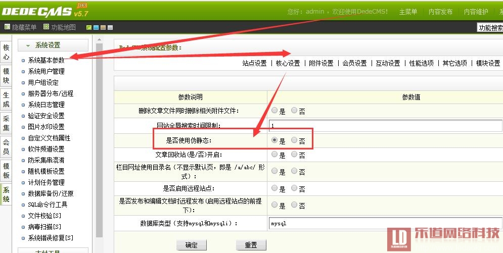The width and height of the screenshot is (503, 253).
Task: Select the tan skin color swatch
Action: pyautogui.click(x=103, y=28)
